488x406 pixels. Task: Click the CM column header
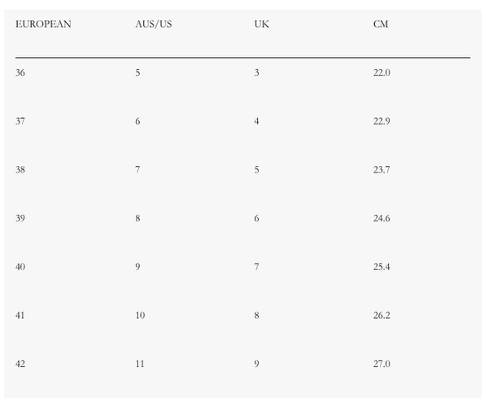[x=381, y=24]
